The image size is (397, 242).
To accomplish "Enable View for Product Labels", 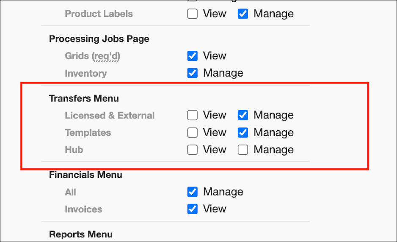I will point(193,14).
